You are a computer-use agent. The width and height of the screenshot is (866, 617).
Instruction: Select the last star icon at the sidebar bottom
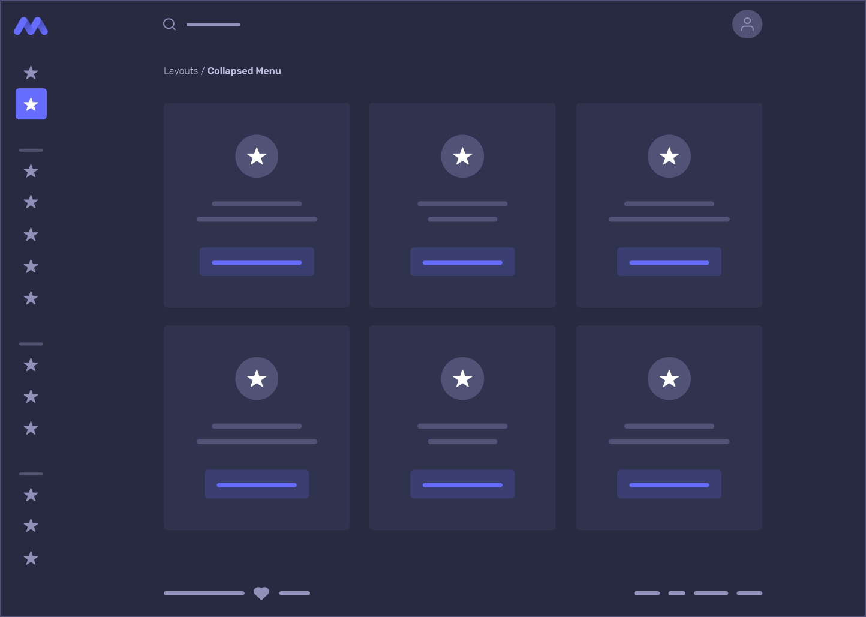point(31,558)
